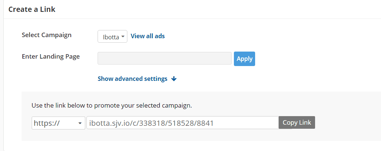Focus the Enter Landing Page input field
Screen dimensions: 381x151
click(165, 58)
